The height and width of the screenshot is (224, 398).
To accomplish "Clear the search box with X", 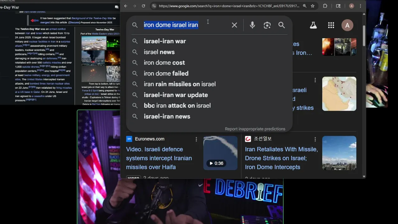I will (x=234, y=25).
